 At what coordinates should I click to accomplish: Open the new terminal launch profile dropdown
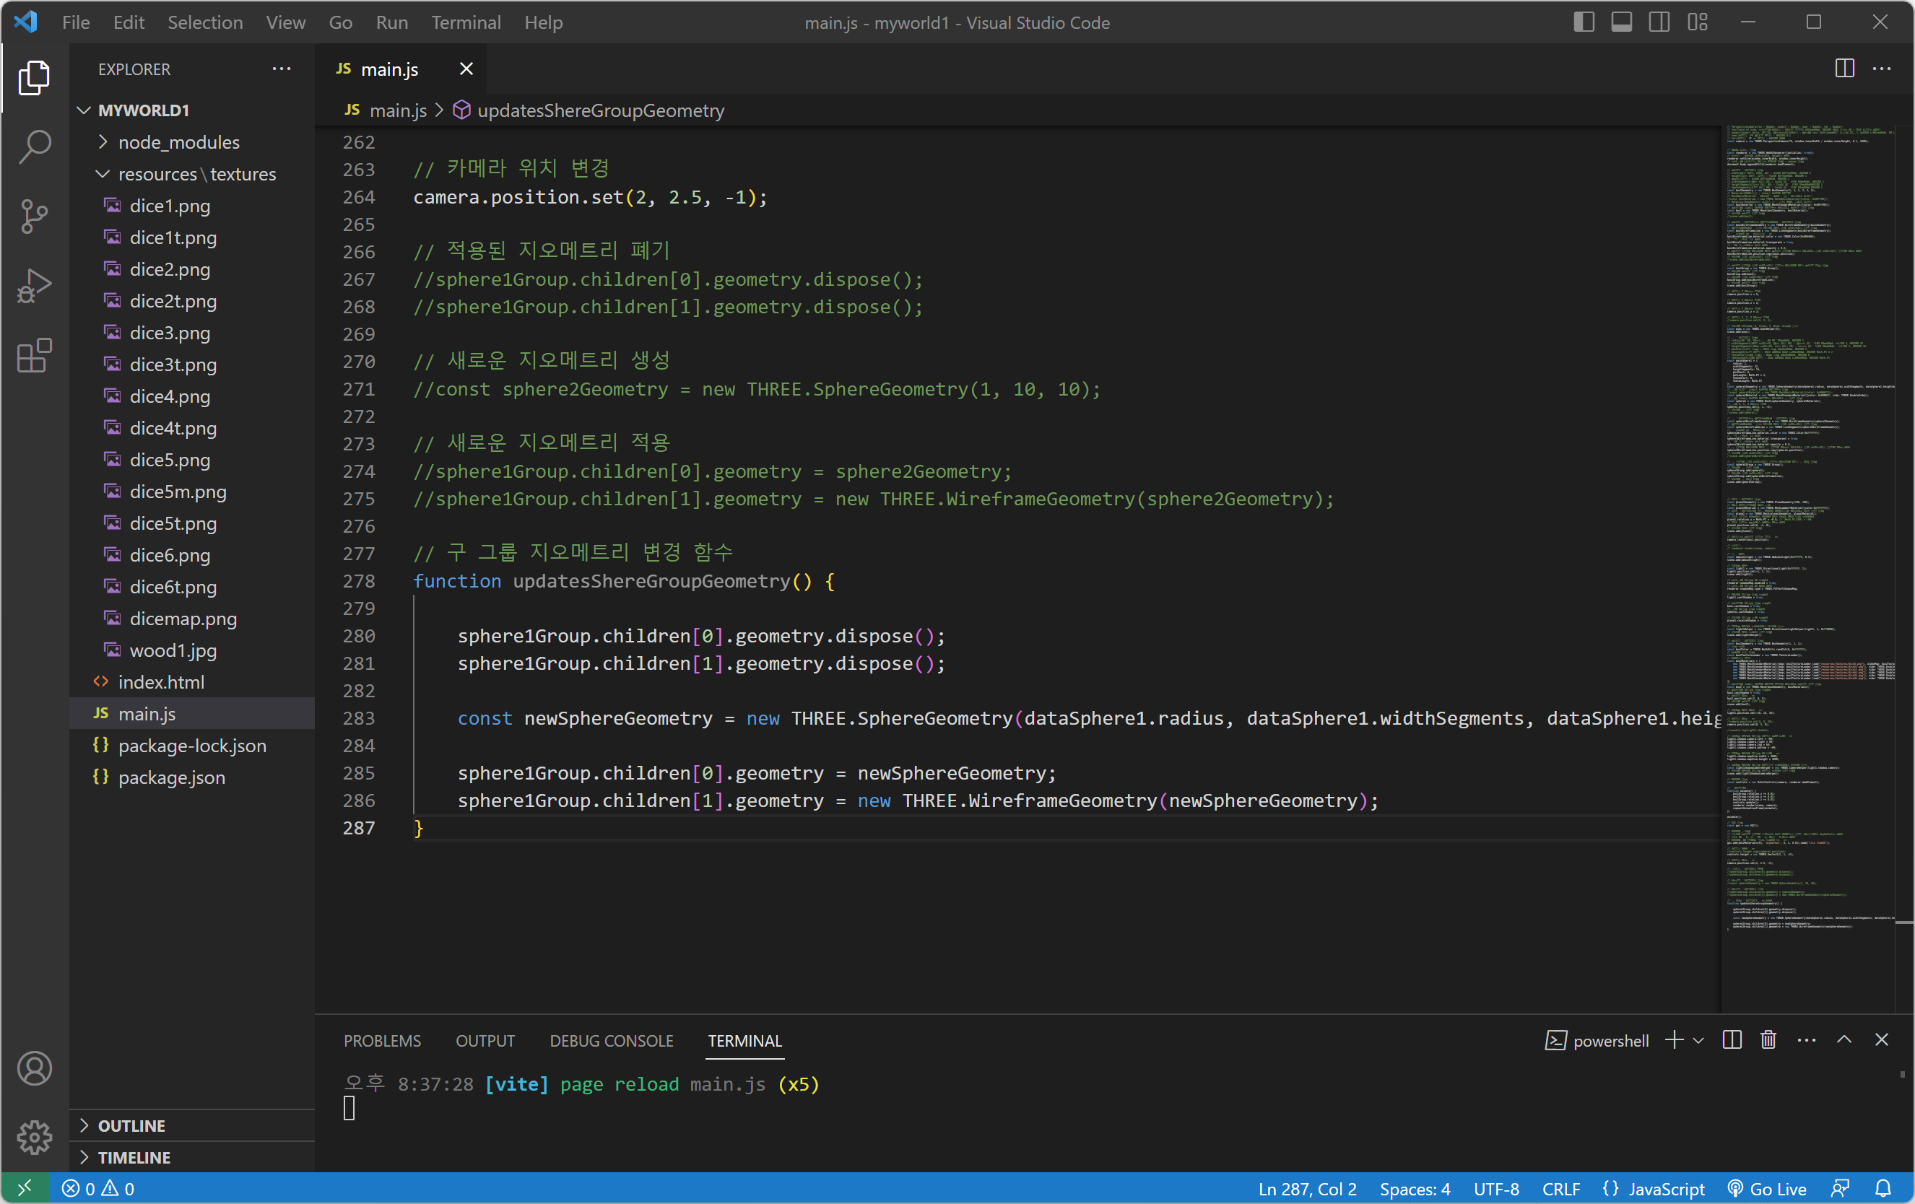(1698, 1040)
